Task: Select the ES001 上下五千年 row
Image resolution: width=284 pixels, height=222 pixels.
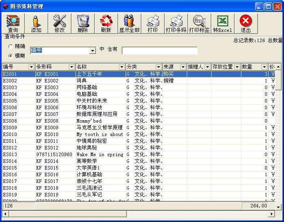Action: pos(139,74)
